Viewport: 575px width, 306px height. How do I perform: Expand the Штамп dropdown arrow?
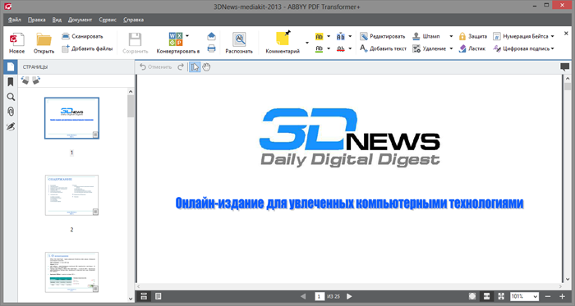(451, 36)
